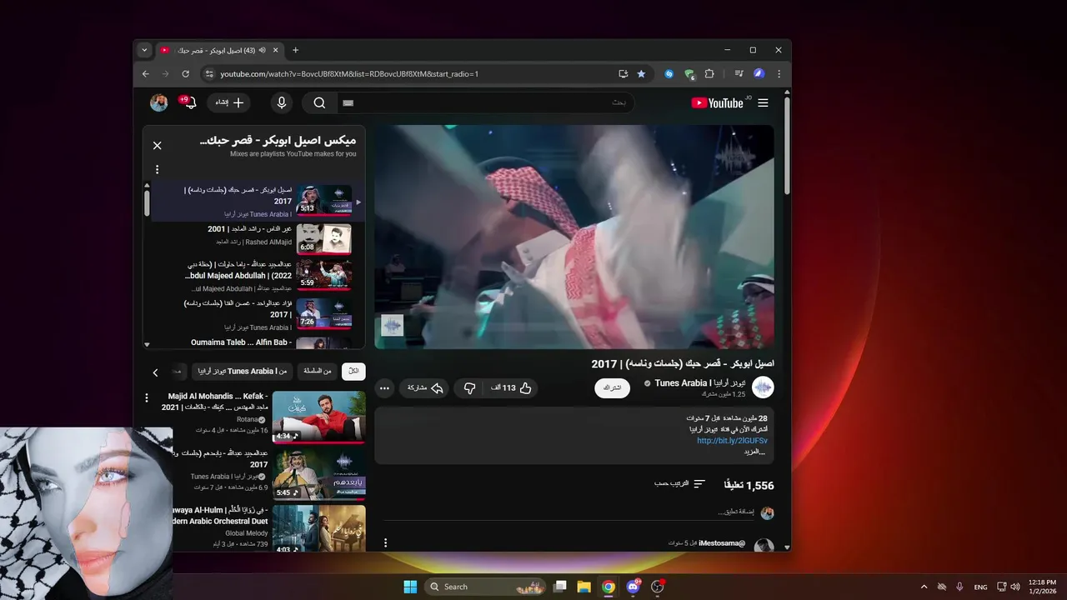This screenshot has width=1067, height=600.
Task: Open the YouTube account avatar menu
Action: point(158,102)
